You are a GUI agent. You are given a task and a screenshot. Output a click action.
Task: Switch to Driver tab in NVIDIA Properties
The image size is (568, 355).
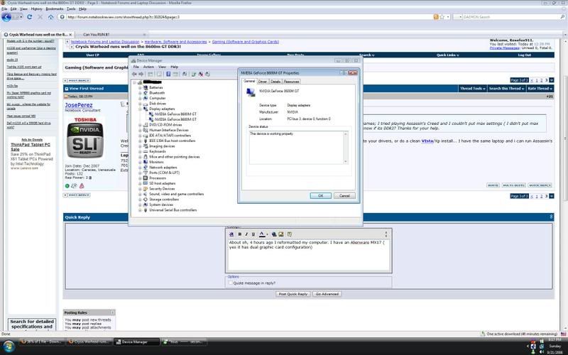coord(263,82)
